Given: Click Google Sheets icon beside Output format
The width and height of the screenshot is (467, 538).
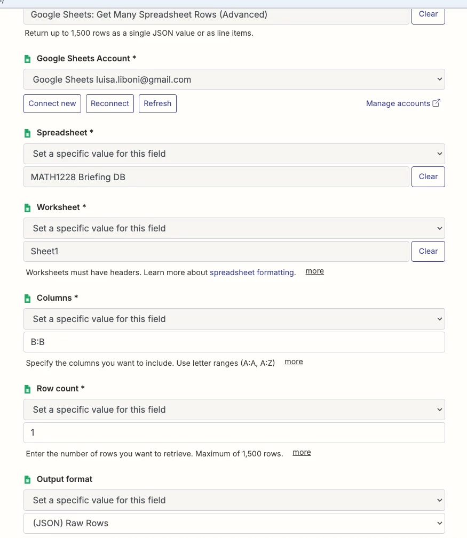Looking at the screenshot, I should 28,480.
